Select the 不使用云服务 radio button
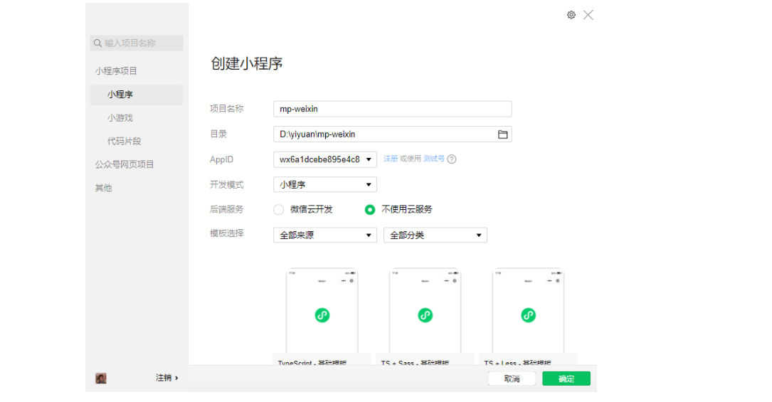 click(x=370, y=210)
